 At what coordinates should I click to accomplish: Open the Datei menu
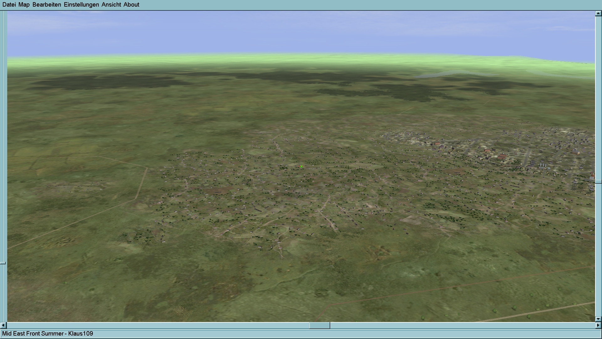[x=9, y=5]
